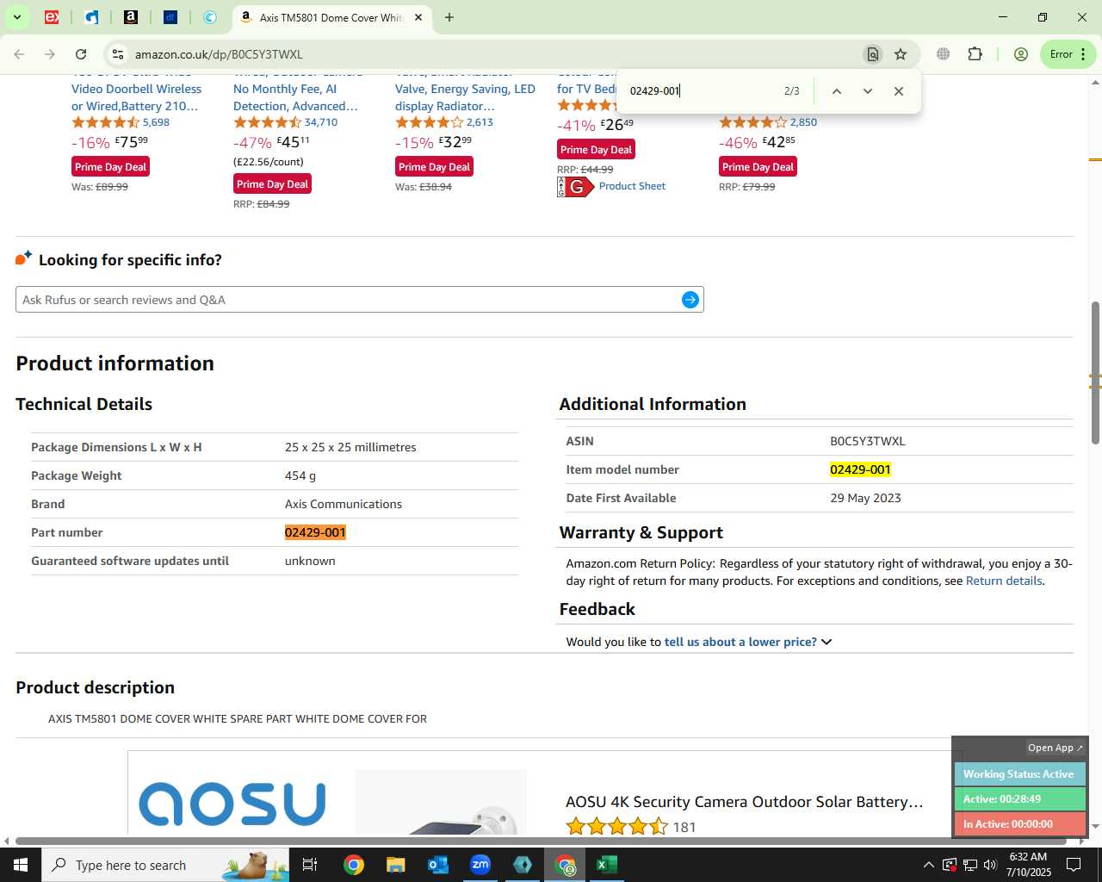Select the highlighted Part number 02429-001
The image size is (1102, 882).
click(315, 532)
